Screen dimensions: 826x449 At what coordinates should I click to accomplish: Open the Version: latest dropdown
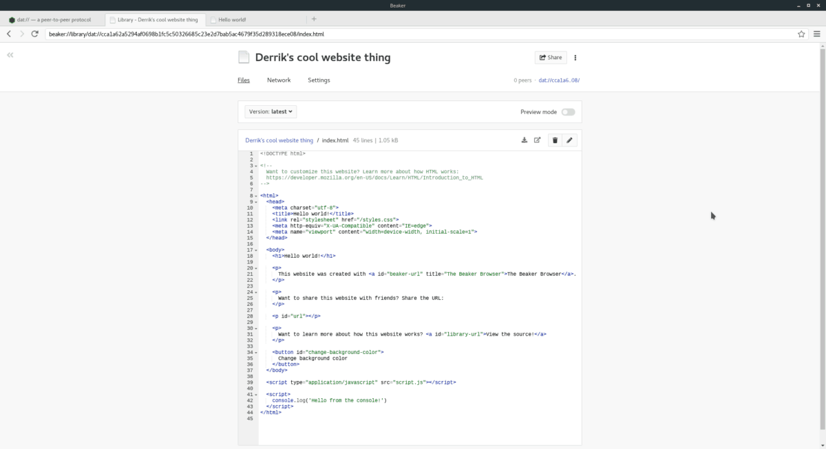(x=269, y=111)
